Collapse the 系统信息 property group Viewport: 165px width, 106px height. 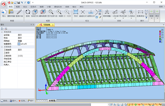click(x=2, y=32)
